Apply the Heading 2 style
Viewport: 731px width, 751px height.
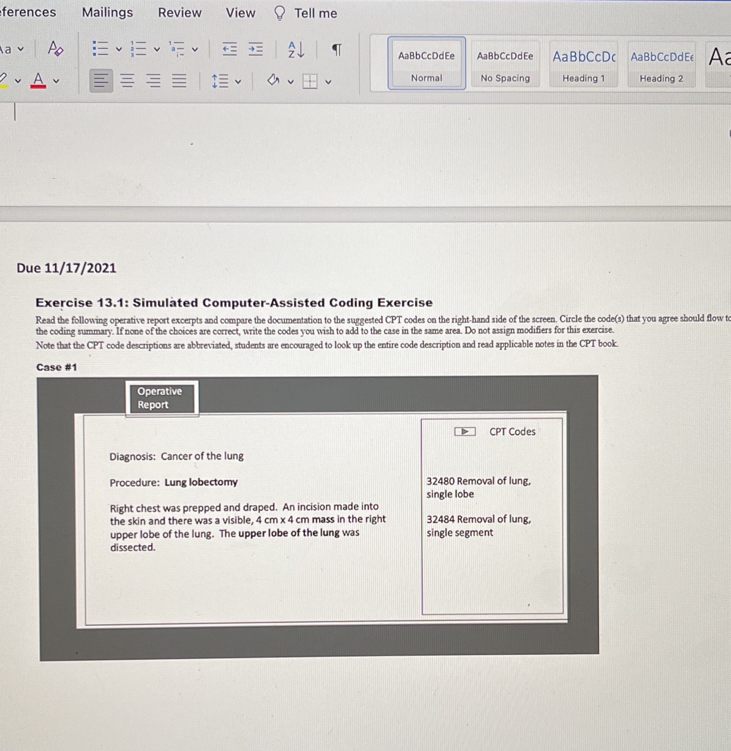(661, 64)
